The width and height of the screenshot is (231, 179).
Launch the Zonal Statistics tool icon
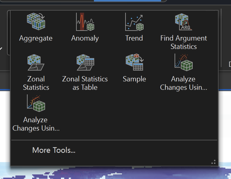36,62
